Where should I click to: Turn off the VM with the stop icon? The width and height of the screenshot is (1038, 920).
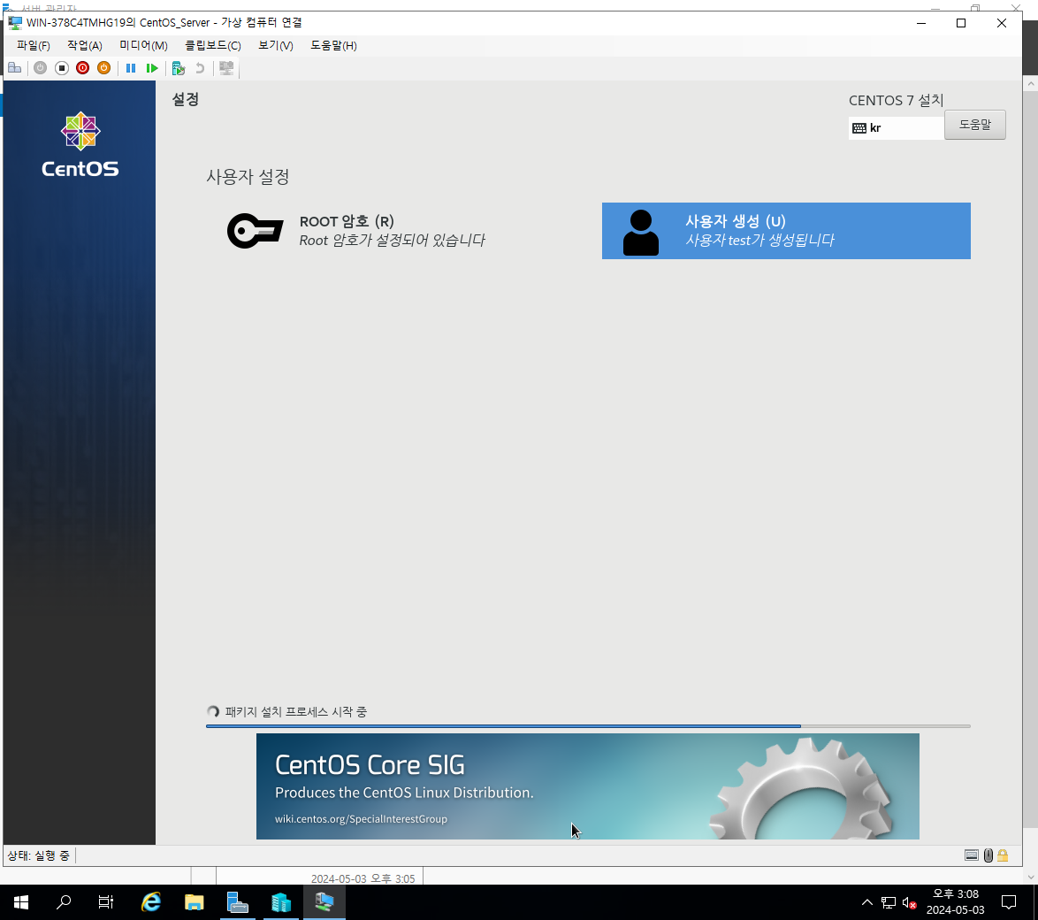(x=62, y=68)
